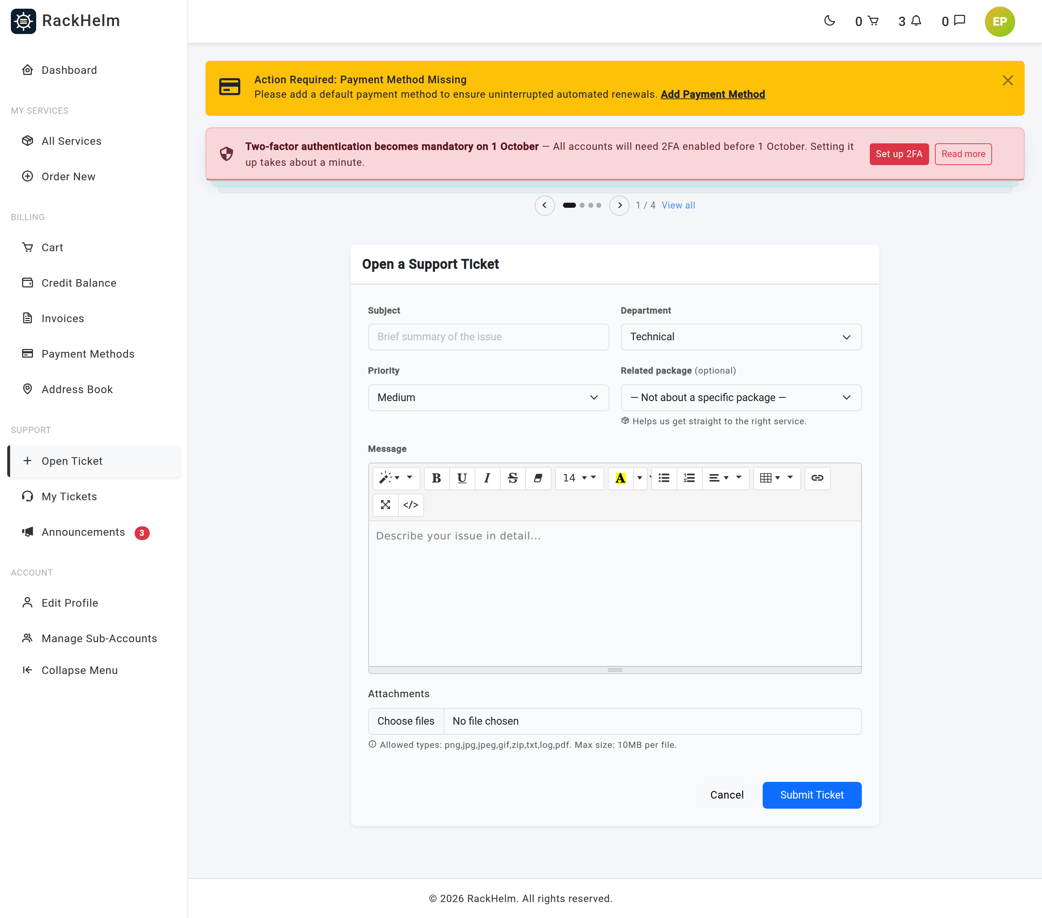The width and height of the screenshot is (1042, 918).
Task: Apply yellow highlight text color button
Action: (x=620, y=479)
